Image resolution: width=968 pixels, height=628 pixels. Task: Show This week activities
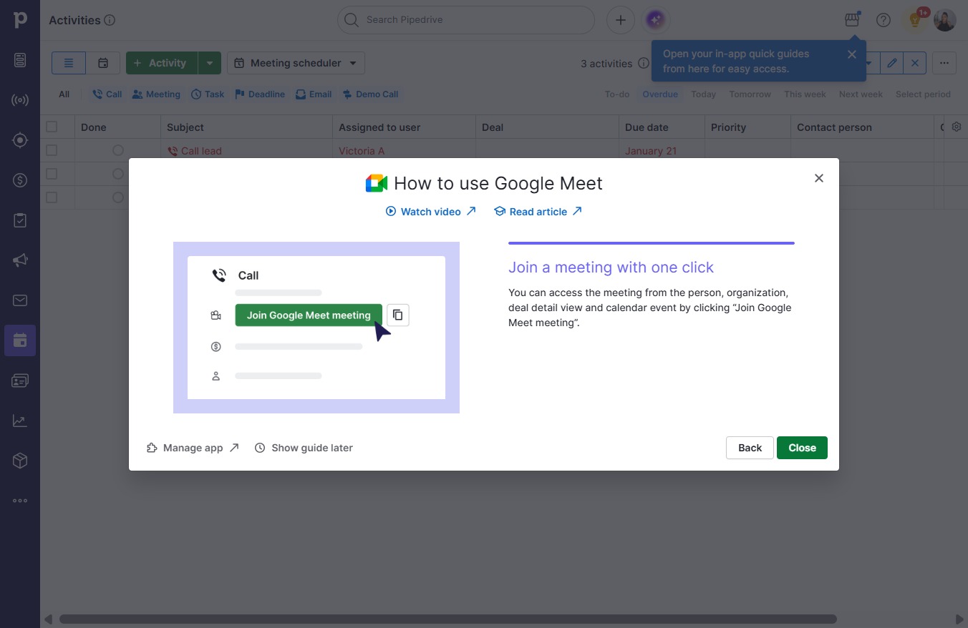coord(805,94)
